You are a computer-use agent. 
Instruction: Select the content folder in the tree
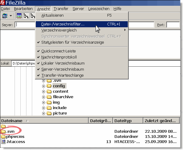tap(61, 92)
